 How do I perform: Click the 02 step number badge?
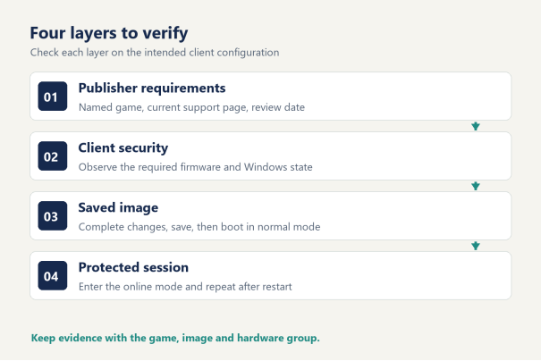tap(53, 155)
